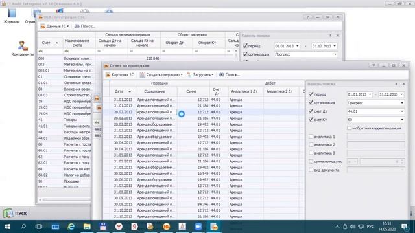Viewport: 415px width, 233px height.
Task: Enable the сумма по модулю checkbox
Action: (x=311, y=161)
